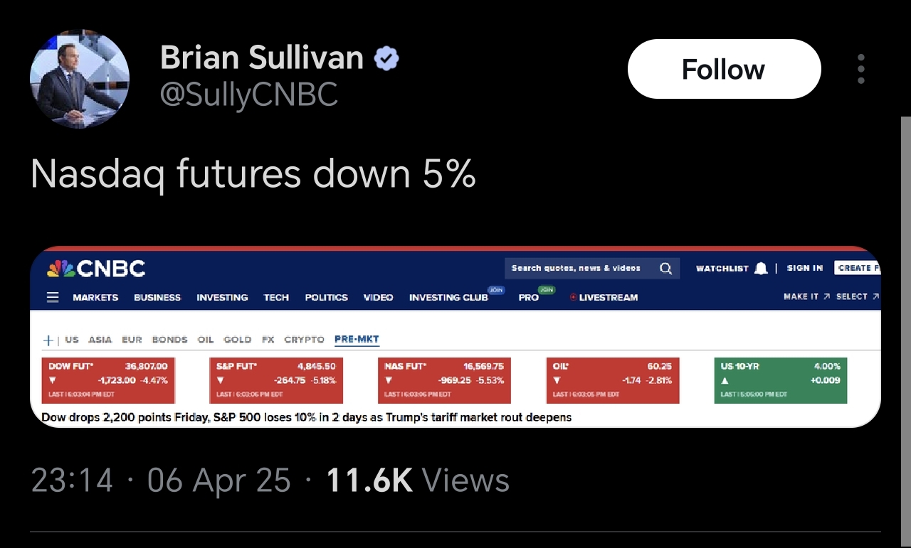This screenshot has height=548, width=911.
Task: Open the hamburger menu icon
Action: [x=53, y=297]
